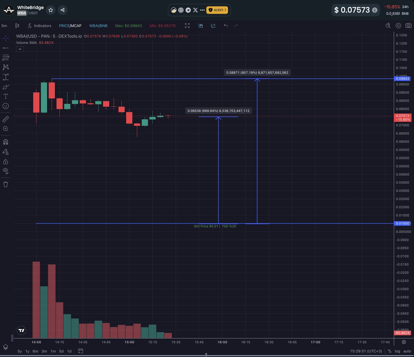Open the DEXTools chart link icon
414x357 pixels.
174,10
